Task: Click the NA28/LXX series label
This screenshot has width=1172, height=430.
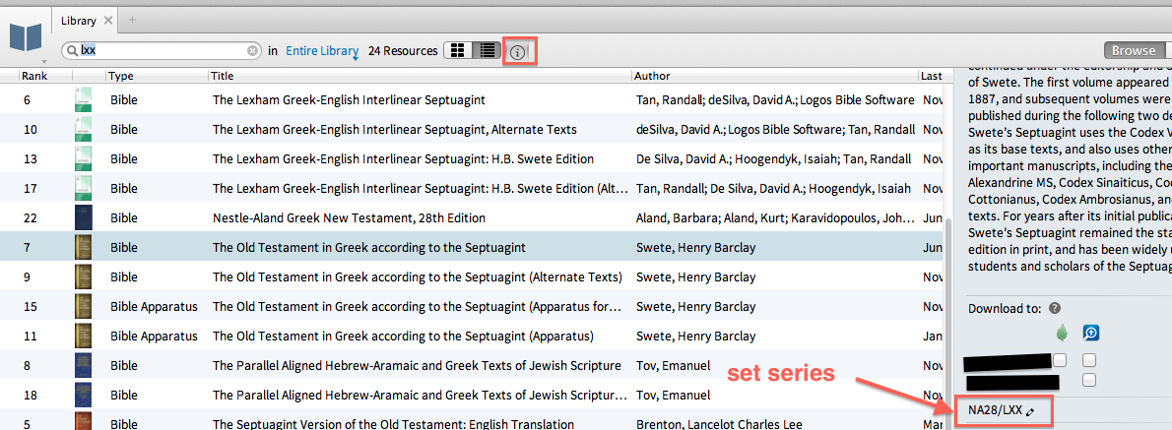Action: pyautogui.click(x=995, y=410)
